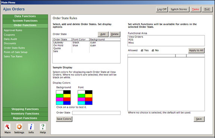The image size is (215, 138).
Task: Open Point-of-Sale Setup in the sidebar
Action: [x=16, y=52]
